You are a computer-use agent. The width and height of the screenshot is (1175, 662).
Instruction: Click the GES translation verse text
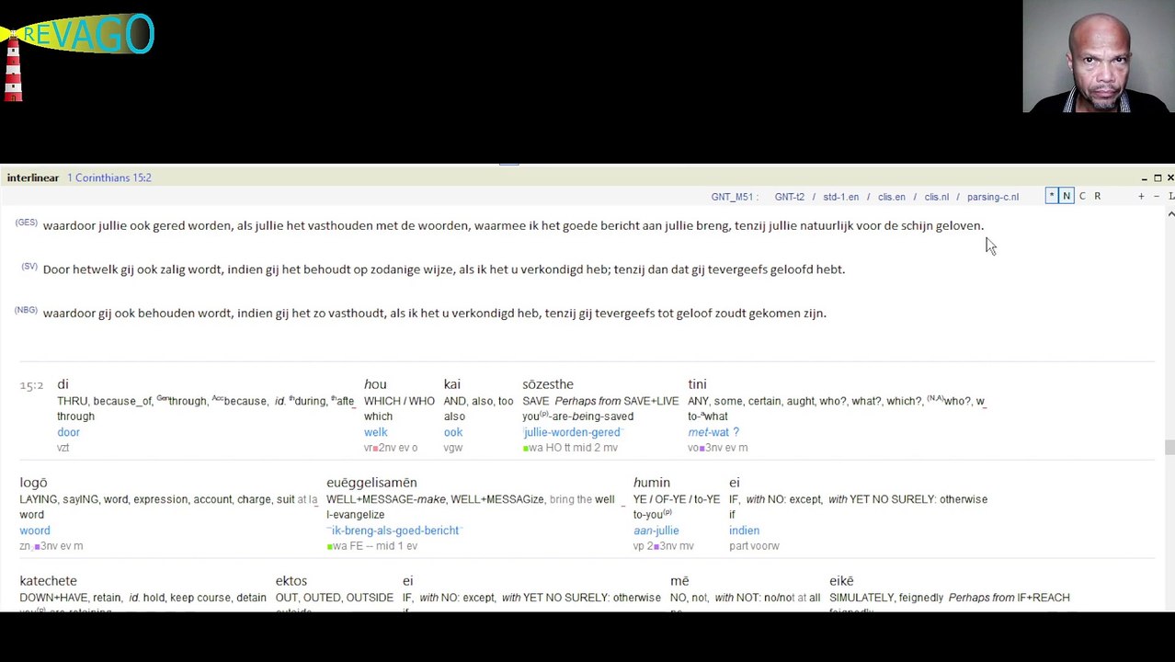[513, 226]
